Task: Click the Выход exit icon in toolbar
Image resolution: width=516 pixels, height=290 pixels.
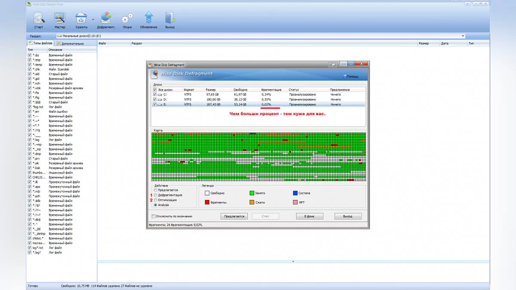Action: pyautogui.click(x=170, y=18)
